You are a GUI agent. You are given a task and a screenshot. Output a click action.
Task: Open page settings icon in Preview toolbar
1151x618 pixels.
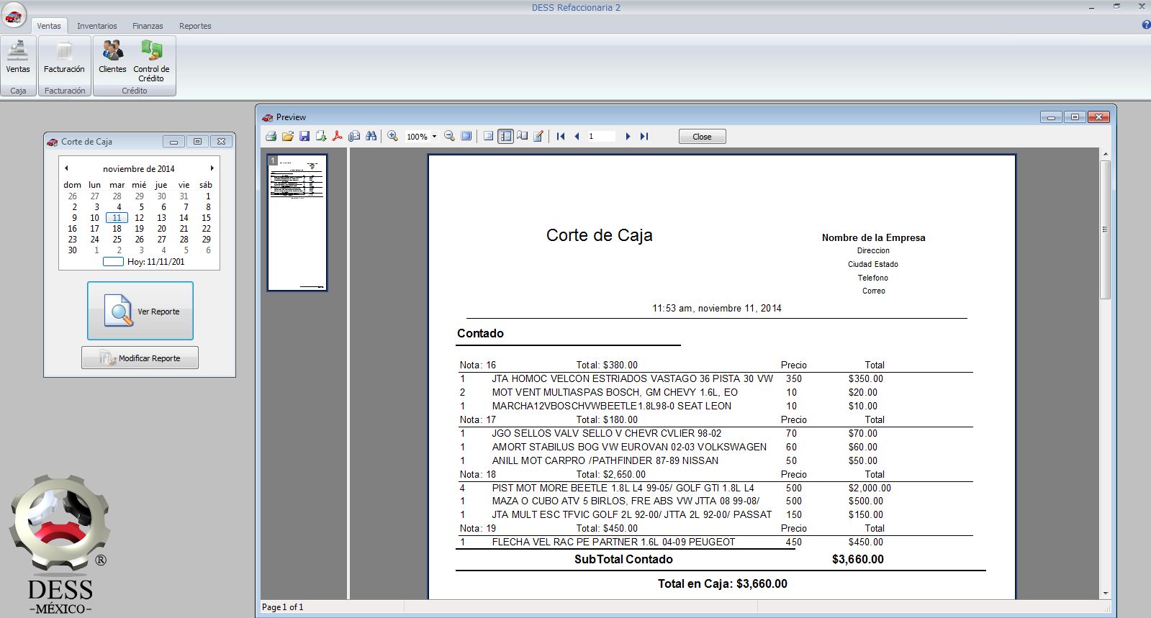click(x=523, y=136)
